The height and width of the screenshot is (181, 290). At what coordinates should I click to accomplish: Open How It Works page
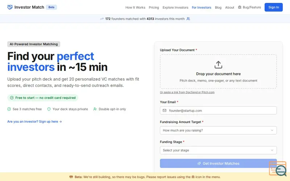[135, 8]
